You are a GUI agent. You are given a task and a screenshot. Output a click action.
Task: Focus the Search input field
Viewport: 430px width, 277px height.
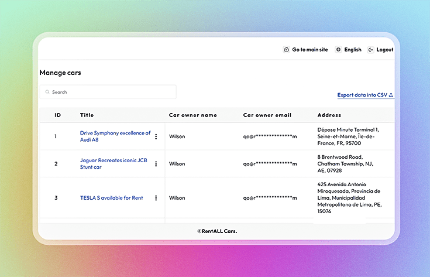(108, 92)
